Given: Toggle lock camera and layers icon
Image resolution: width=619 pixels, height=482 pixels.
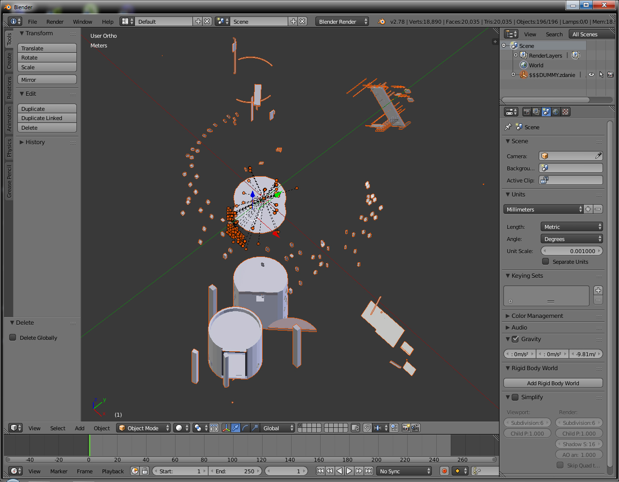Looking at the screenshot, I should point(355,428).
